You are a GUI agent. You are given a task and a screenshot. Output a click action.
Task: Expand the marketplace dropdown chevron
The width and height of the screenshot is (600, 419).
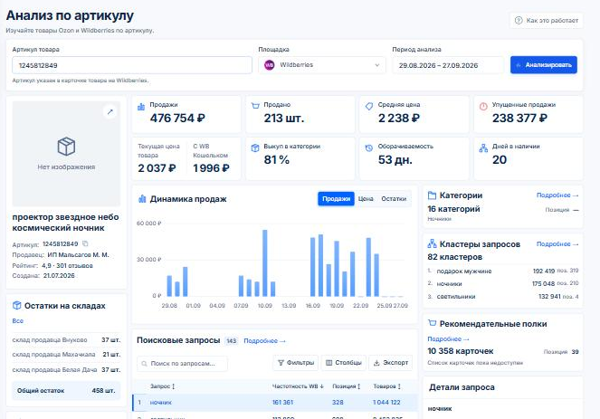pos(376,65)
